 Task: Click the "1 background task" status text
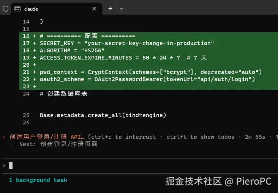coord(38,180)
